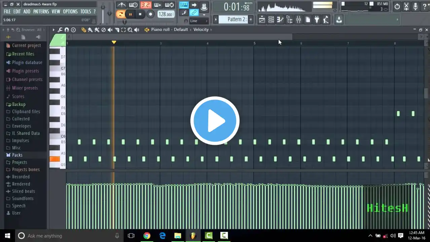Open the wrench tools icon

coord(60,30)
